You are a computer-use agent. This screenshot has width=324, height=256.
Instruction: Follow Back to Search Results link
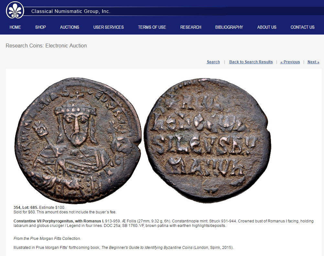click(251, 62)
